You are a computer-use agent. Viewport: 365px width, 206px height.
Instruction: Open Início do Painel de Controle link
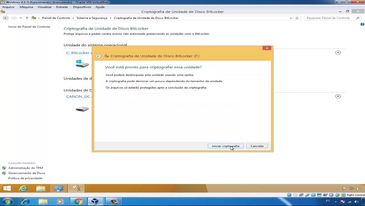pos(29,27)
